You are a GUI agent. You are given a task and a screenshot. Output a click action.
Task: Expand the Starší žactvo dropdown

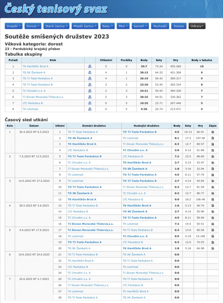pyautogui.click(x=57, y=26)
